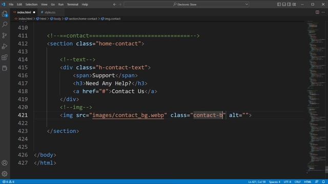The image size is (328, 184).
Task: Open the Selection menu
Action: (31, 5)
